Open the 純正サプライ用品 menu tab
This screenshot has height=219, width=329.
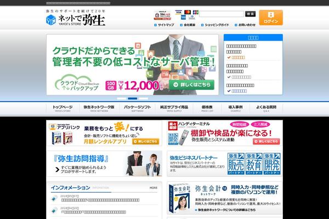pos(174,108)
